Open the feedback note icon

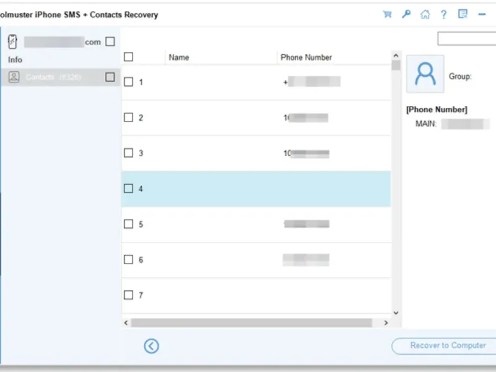[463, 14]
